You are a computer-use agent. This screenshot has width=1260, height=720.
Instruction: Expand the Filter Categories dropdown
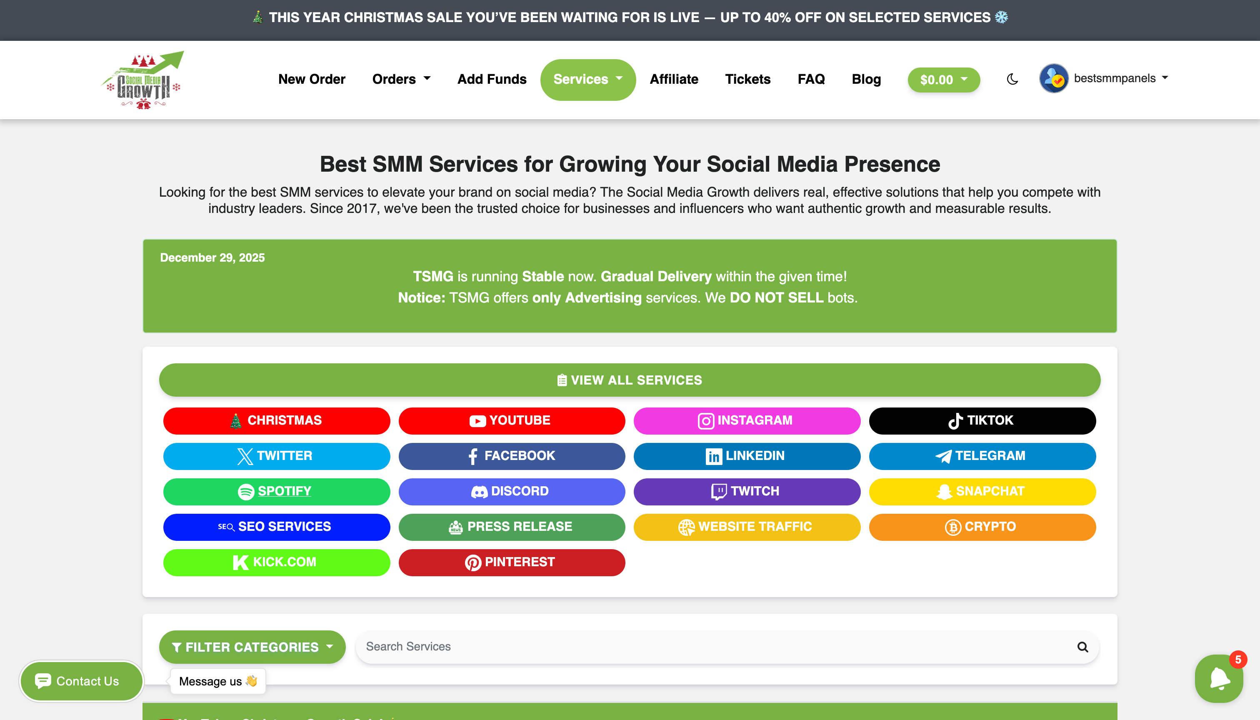coord(252,647)
